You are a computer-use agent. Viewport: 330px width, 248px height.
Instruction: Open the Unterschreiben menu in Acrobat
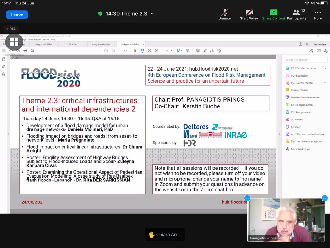34,40
